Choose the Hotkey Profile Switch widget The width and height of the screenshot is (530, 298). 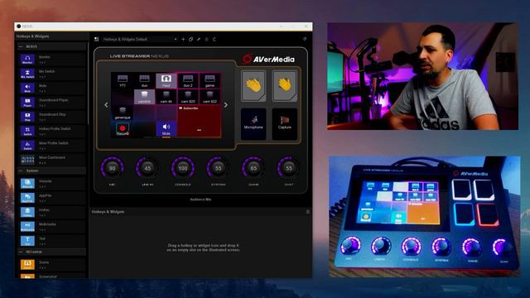coord(52,131)
